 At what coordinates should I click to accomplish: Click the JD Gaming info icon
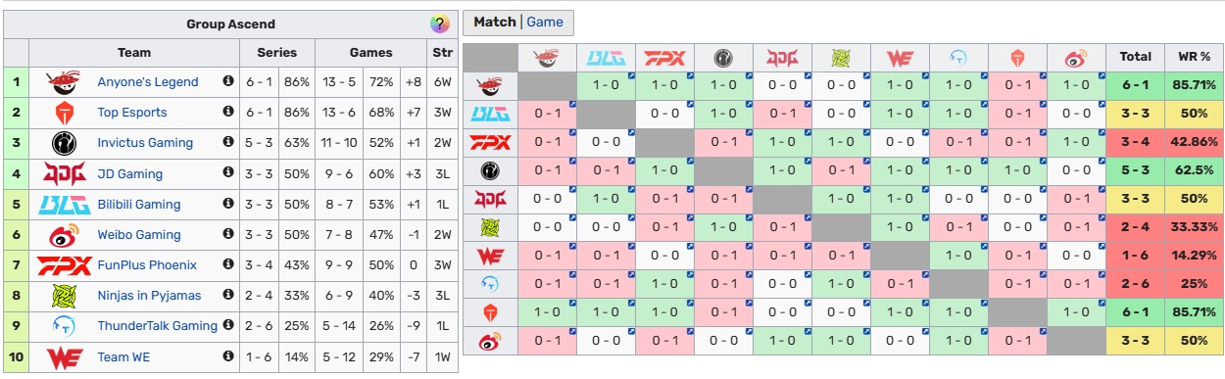228,173
